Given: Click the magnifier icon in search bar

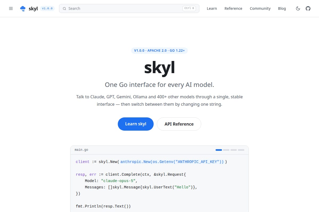Looking at the screenshot, I should pos(64,8).
